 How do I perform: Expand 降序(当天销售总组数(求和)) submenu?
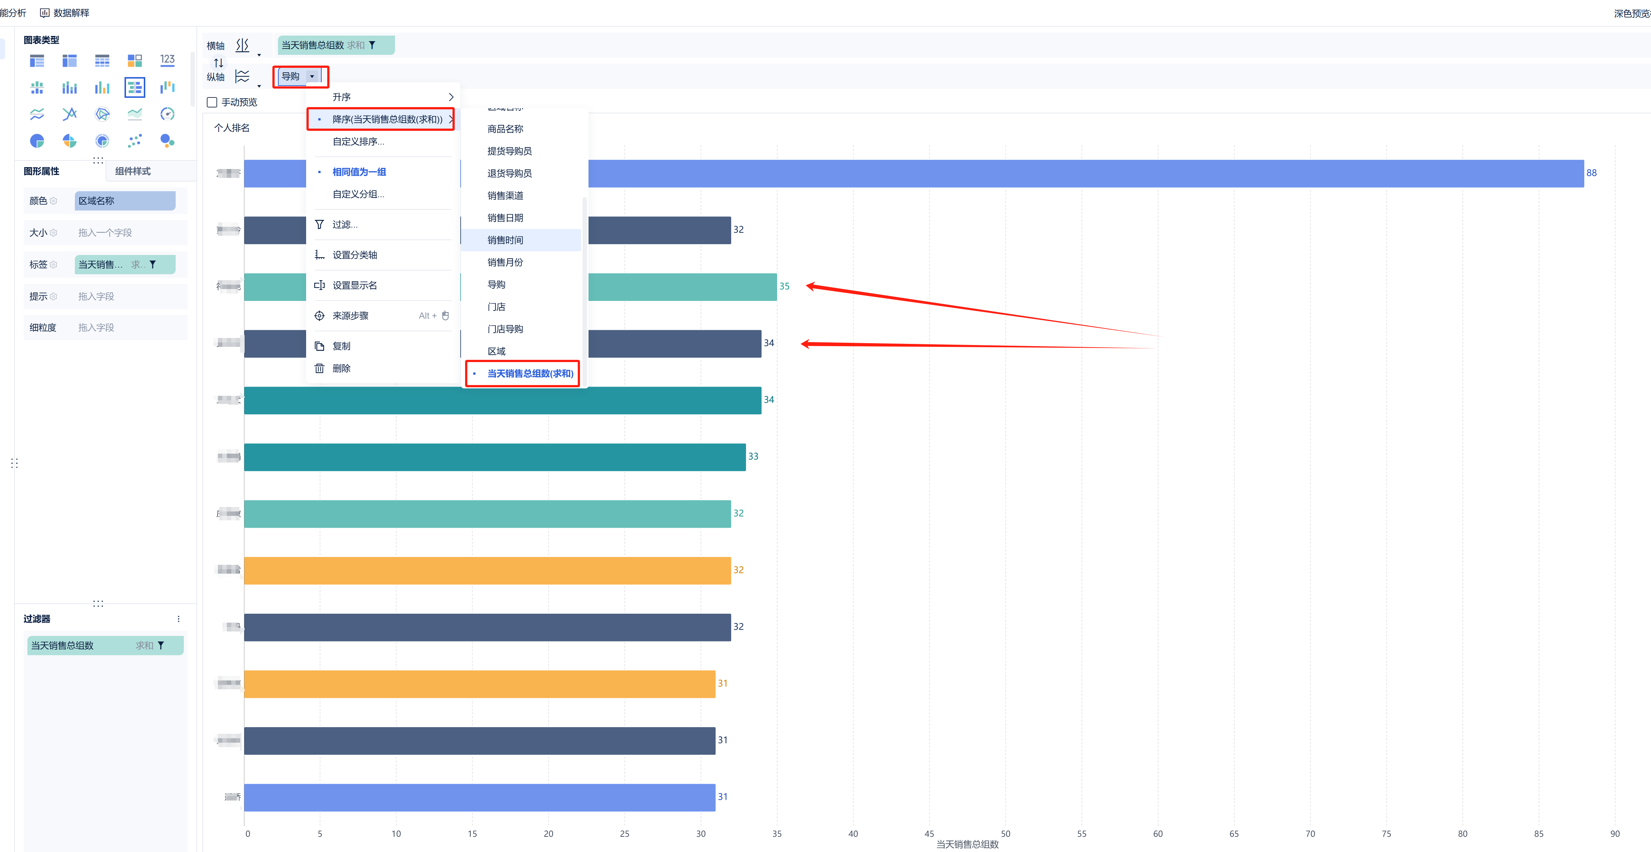pos(383,120)
